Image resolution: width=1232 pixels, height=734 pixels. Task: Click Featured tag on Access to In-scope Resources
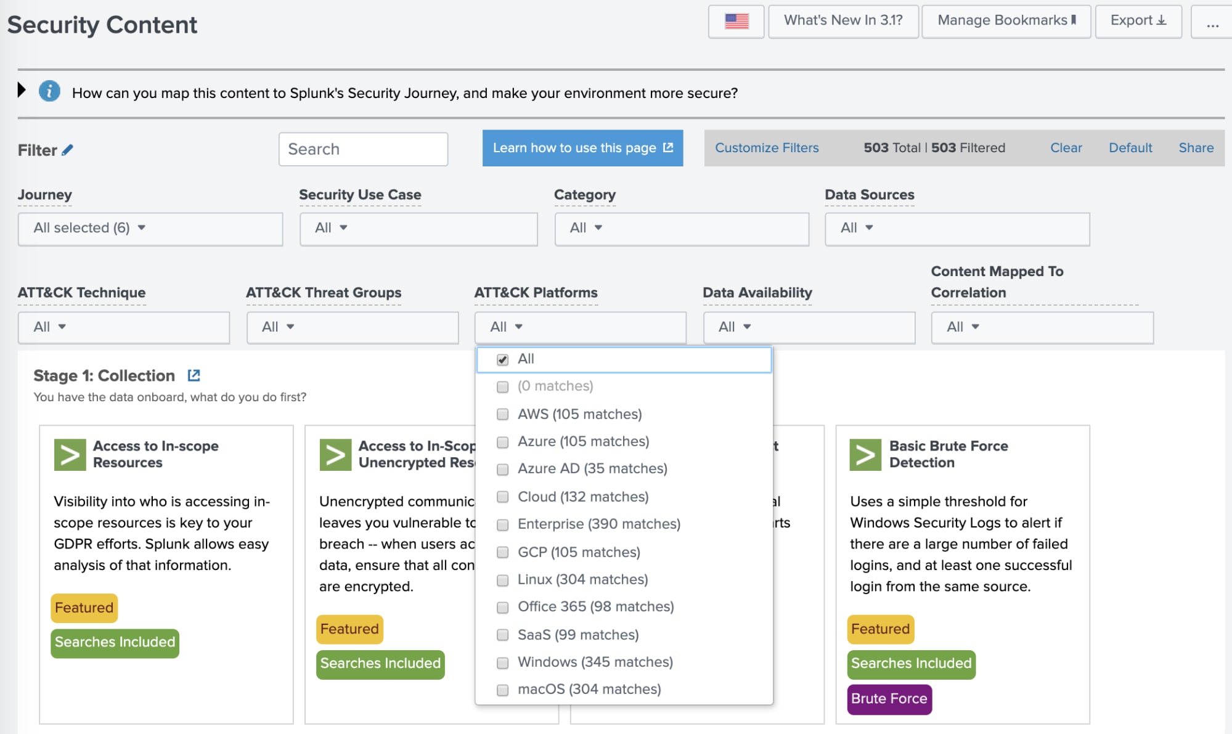84,608
